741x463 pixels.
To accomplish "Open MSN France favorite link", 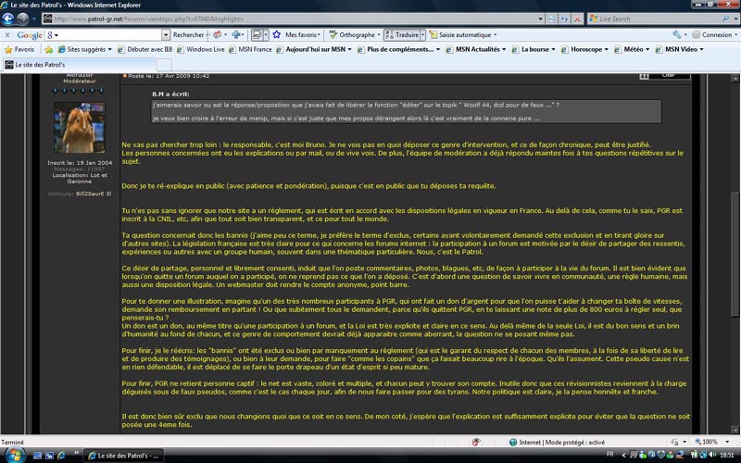I will pos(250,49).
